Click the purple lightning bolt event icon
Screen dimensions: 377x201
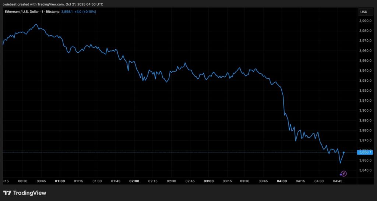click(343, 173)
